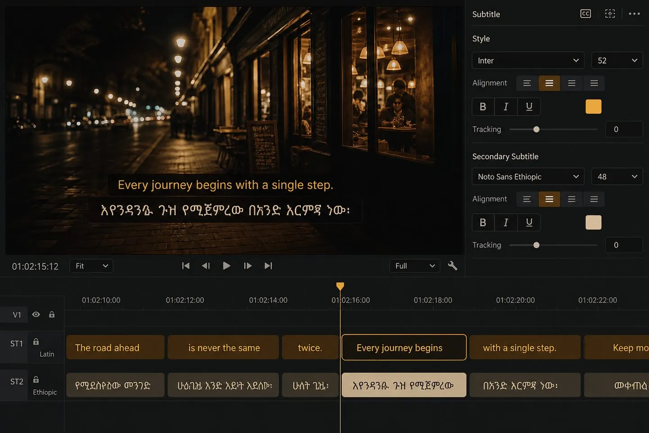This screenshot has height=433, width=649.
Task: Jump to first frame with skip-back button
Action: point(186,266)
